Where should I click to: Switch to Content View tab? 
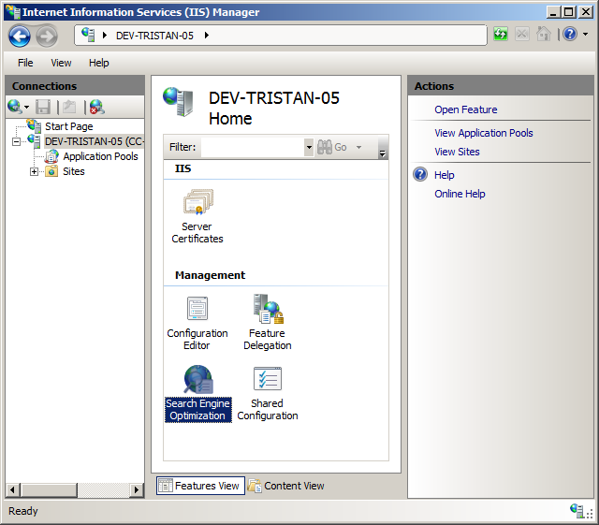pos(286,486)
